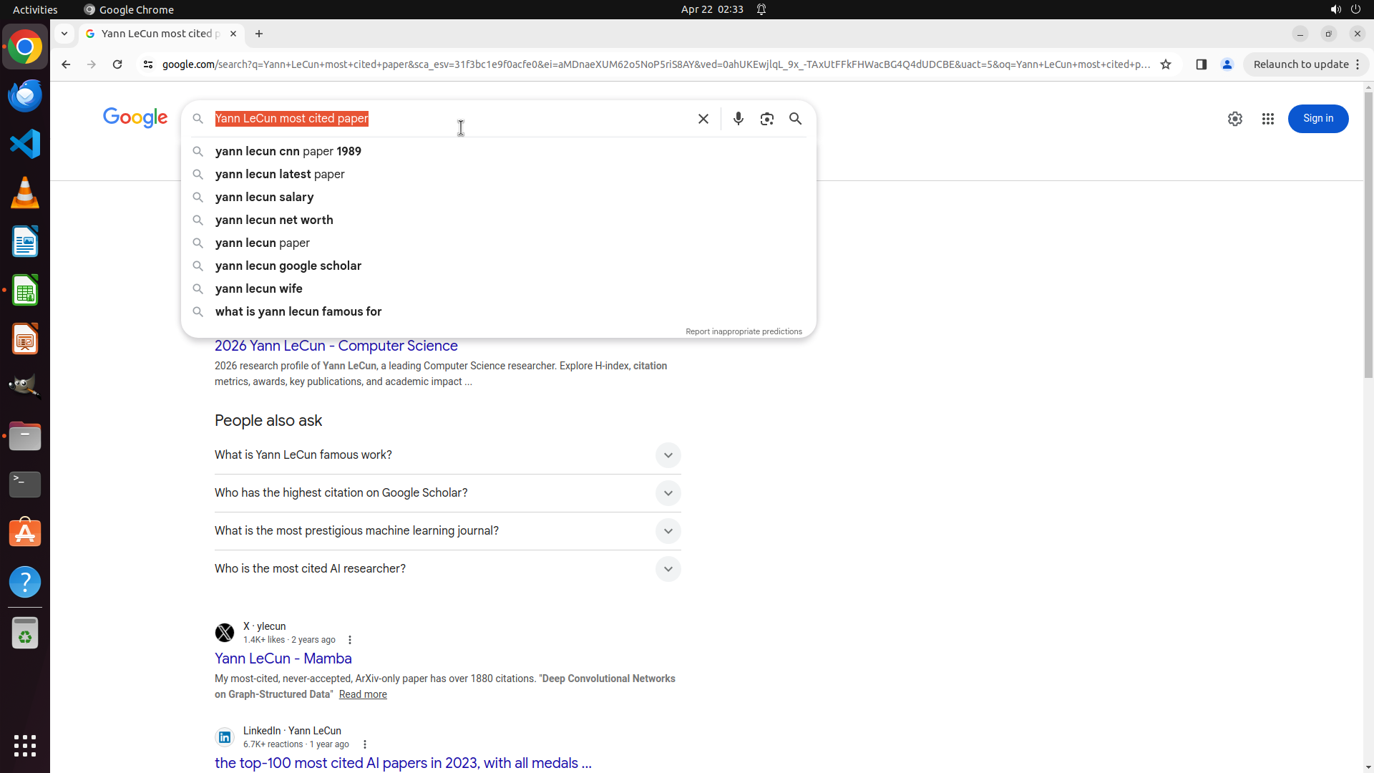The height and width of the screenshot is (773, 1374).
Task: Click the Sign in button
Action: tap(1317, 119)
